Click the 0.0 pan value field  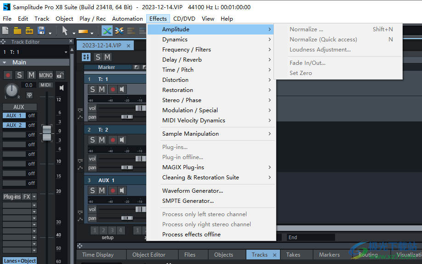click(x=29, y=85)
